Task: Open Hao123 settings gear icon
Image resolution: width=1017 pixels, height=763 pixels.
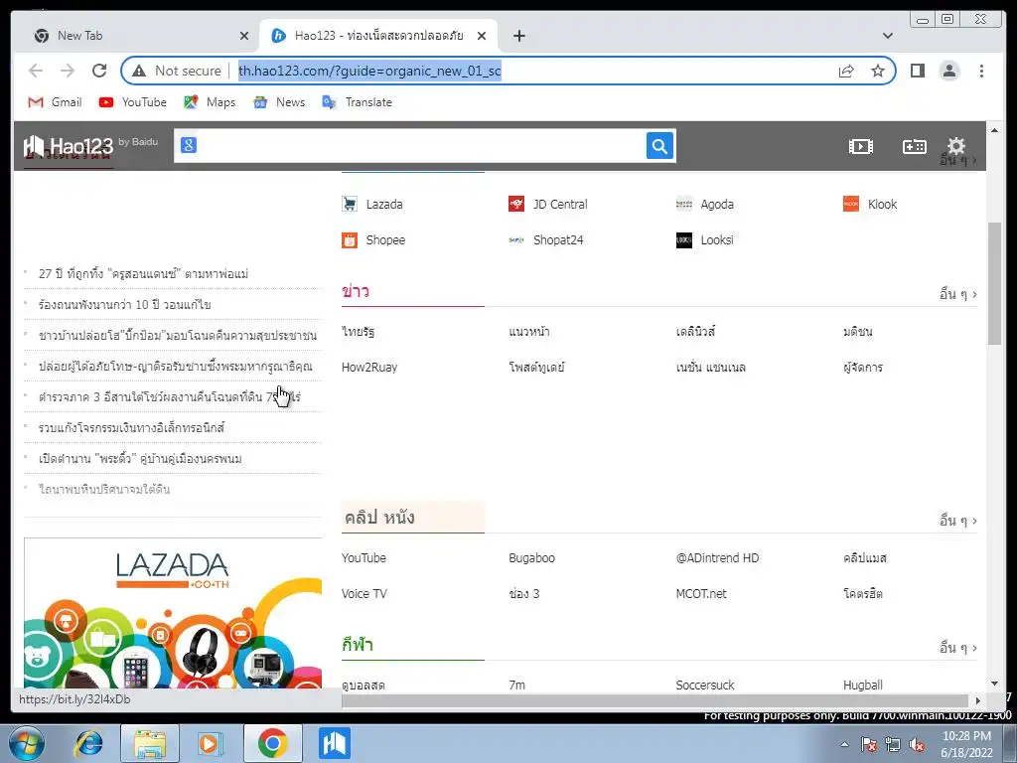Action: click(x=956, y=146)
